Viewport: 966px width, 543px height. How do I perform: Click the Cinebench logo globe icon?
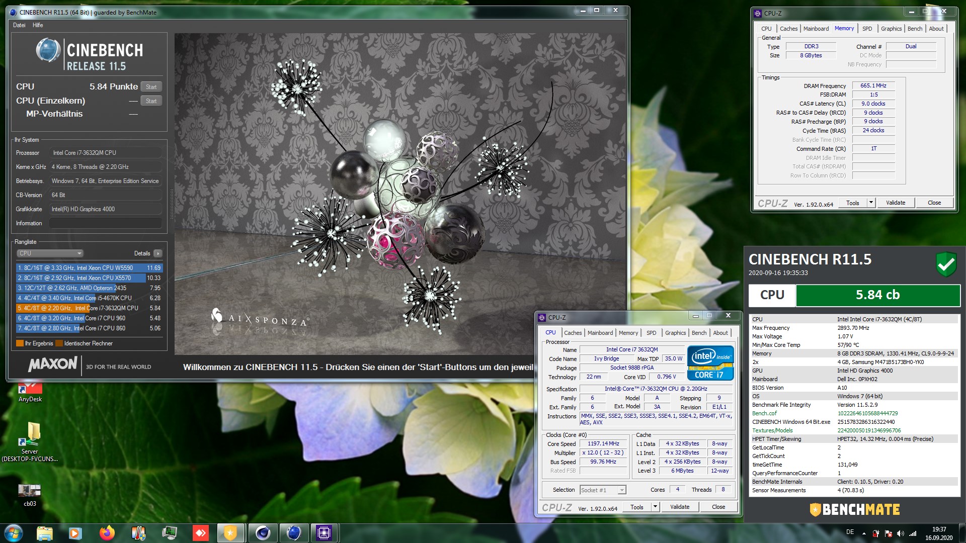pyautogui.click(x=48, y=50)
